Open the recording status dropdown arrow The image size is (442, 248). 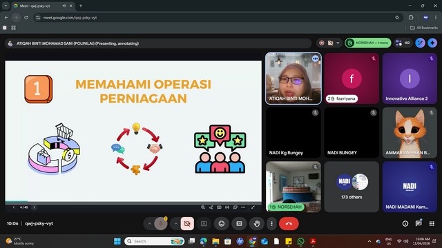338,43
